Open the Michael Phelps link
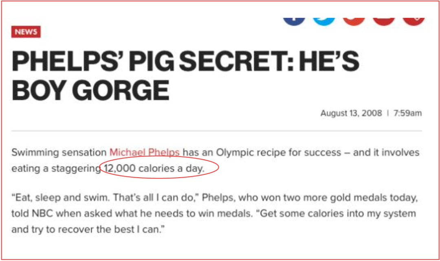Viewport: 440px width, 261px height. (144, 153)
